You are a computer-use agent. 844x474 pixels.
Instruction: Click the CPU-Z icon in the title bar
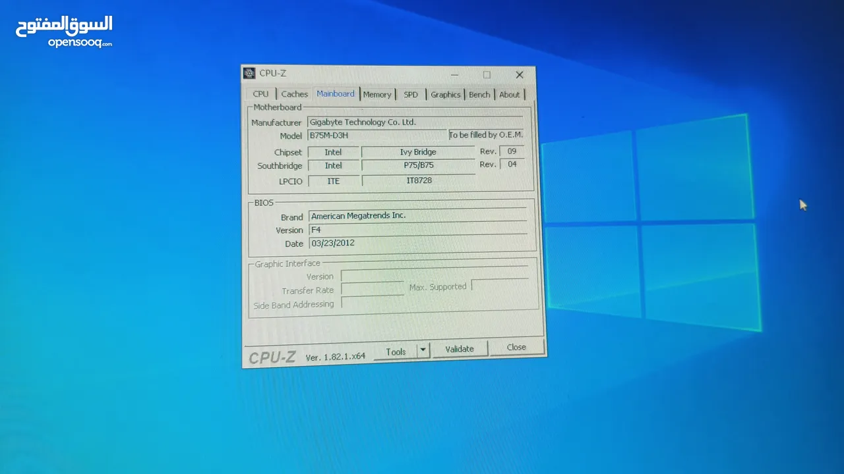point(249,73)
